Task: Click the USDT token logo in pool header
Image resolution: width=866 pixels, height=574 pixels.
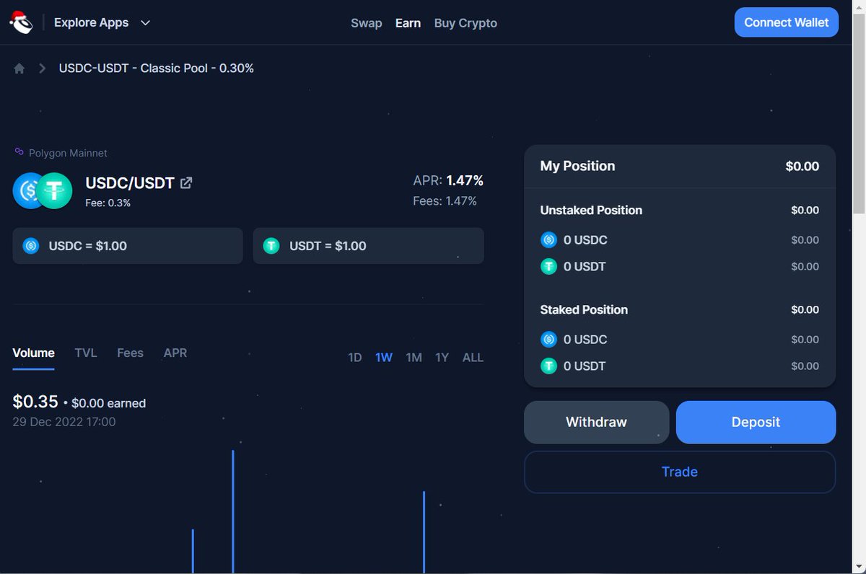Action: coord(55,191)
